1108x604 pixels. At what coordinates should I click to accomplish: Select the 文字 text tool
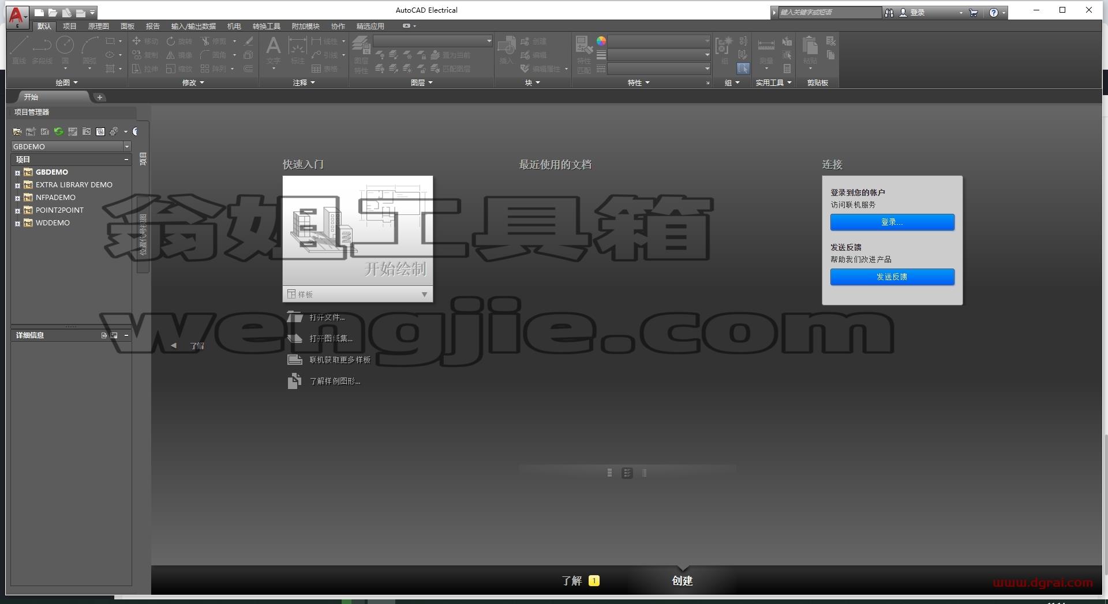[x=274, y=50]
